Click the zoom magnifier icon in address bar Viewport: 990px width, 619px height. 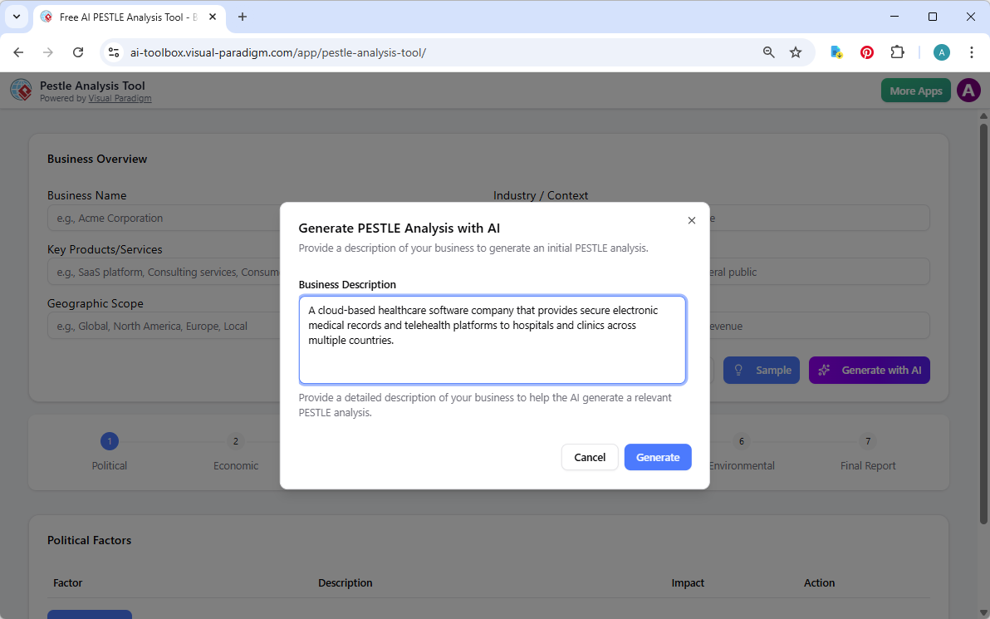click(768, 52)
